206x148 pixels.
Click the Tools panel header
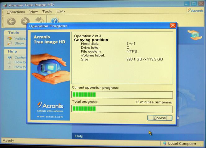[15, 33]
